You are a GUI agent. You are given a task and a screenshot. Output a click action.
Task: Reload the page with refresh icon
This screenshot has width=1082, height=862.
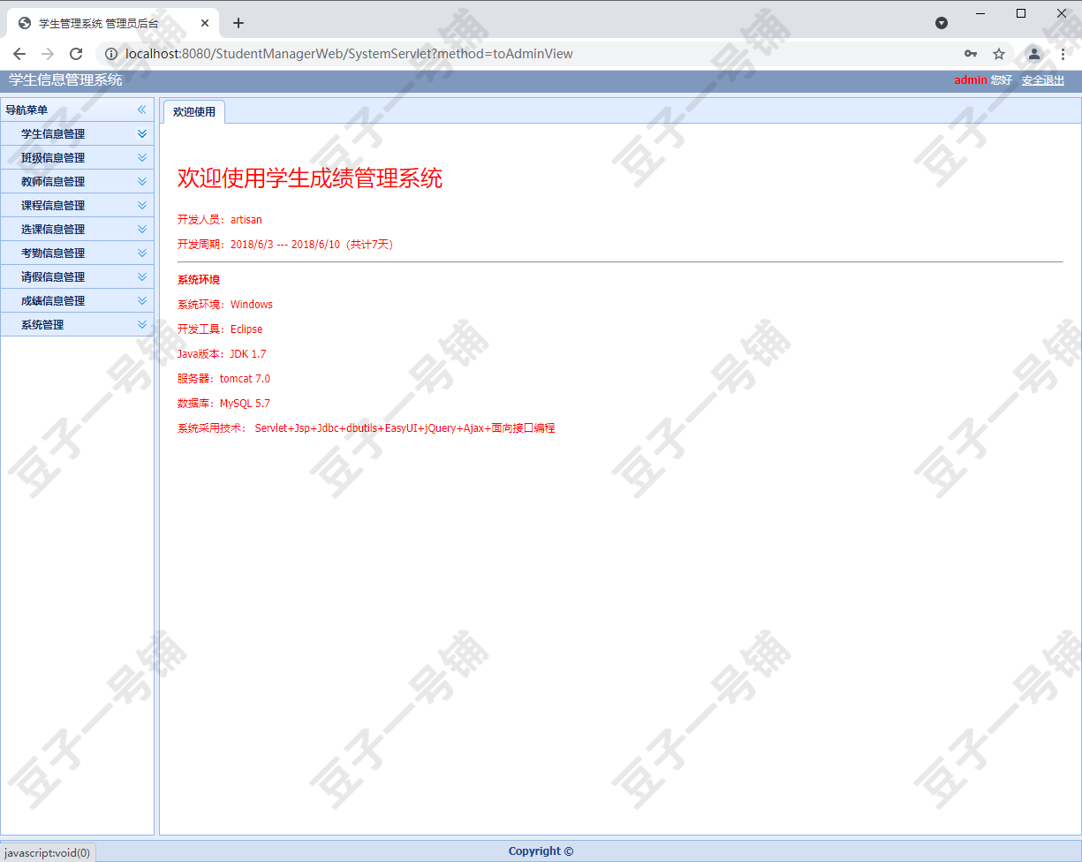pyautogui.click(x=76, y=54)
